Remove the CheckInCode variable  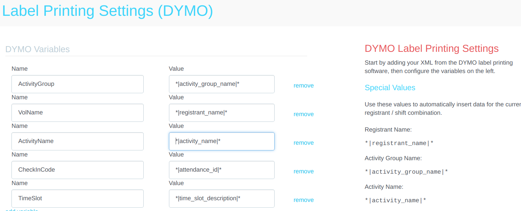pos(303,171)
